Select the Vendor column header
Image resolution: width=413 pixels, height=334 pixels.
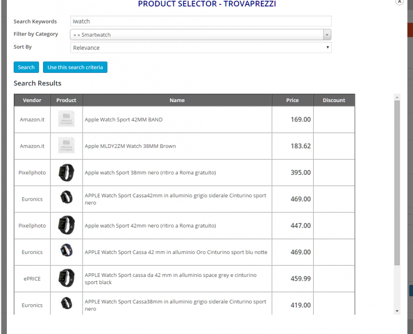32,100
